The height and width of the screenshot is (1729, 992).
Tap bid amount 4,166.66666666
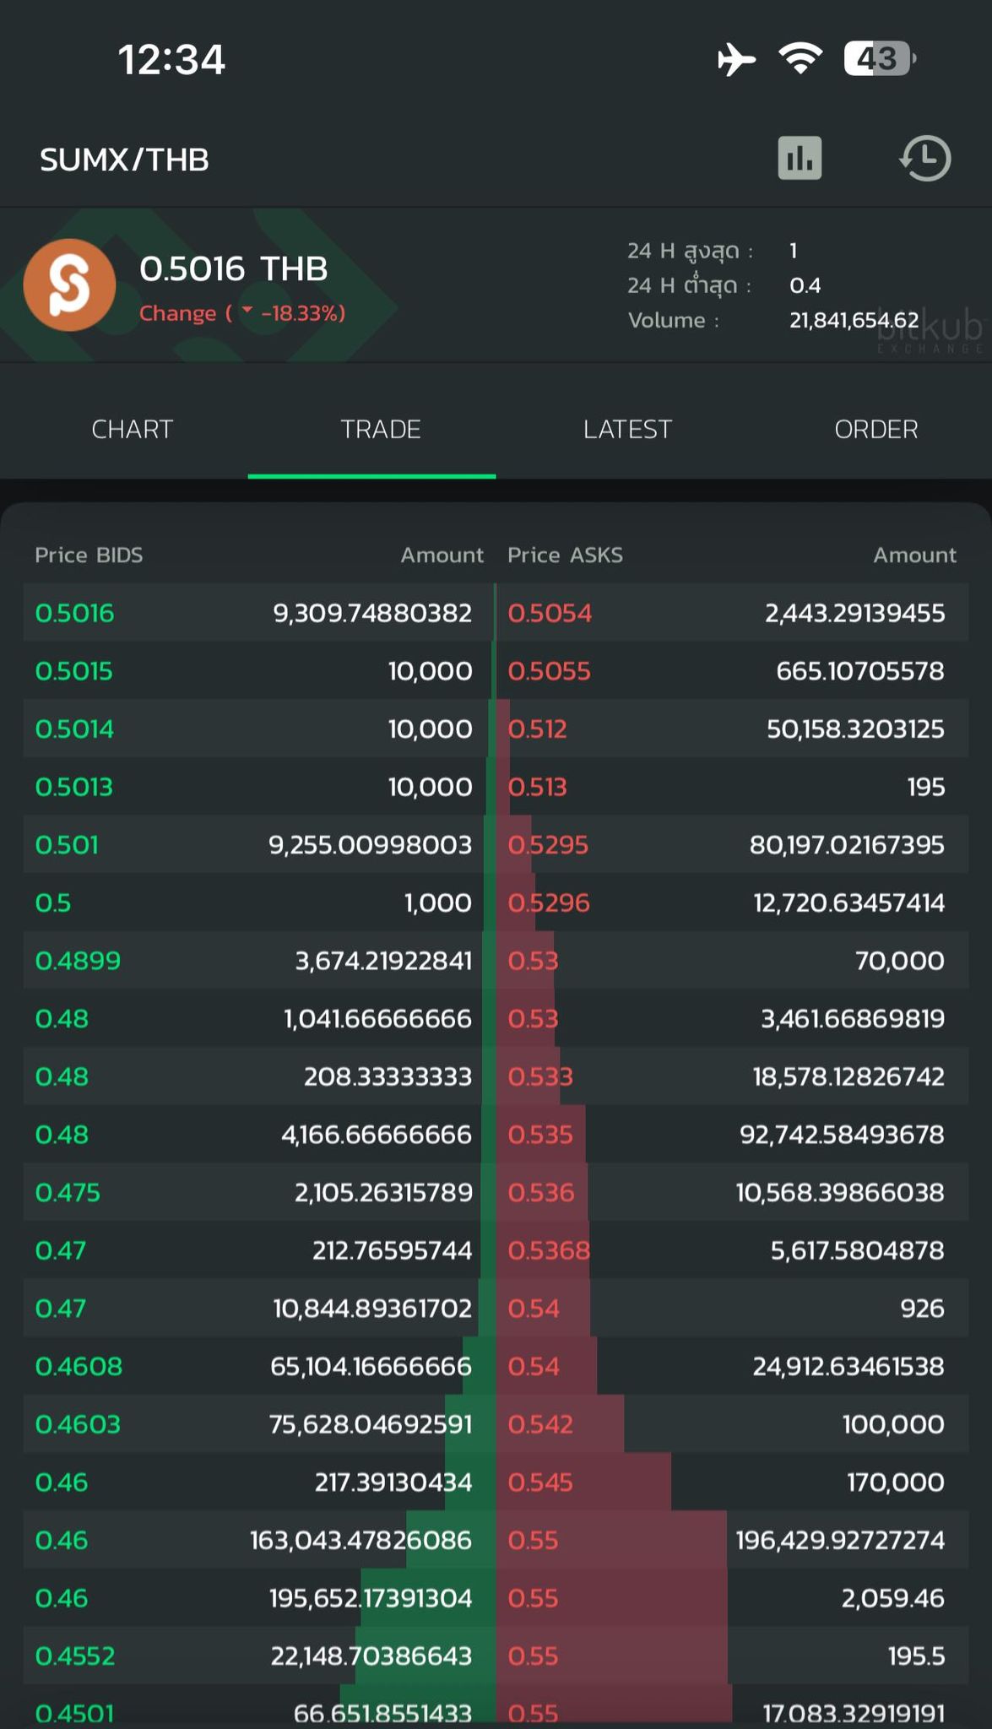click(377, 1135)
